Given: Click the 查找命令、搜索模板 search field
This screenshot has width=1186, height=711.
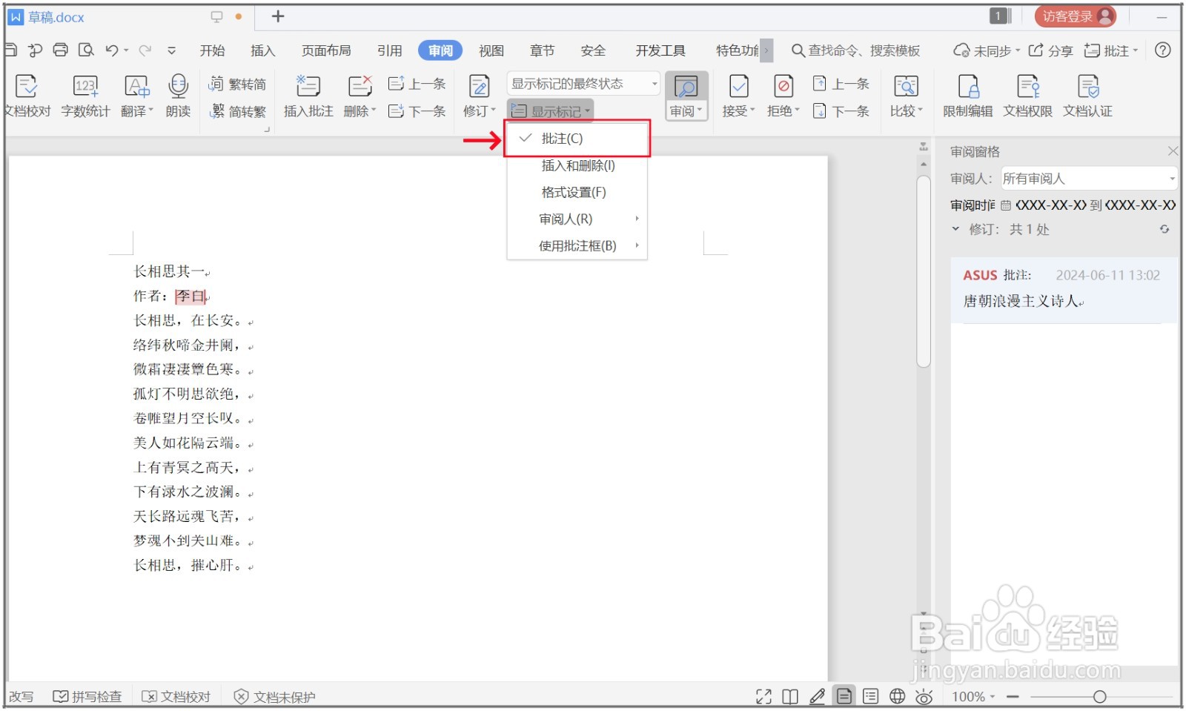Looking at the screenshot, I should click(856, 50).
